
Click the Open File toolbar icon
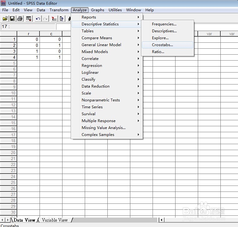click(5, 19)
